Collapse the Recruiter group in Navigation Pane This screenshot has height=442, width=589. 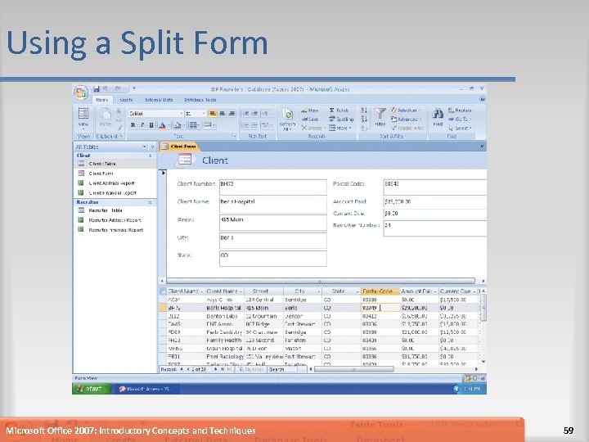[x=151, y=202]
